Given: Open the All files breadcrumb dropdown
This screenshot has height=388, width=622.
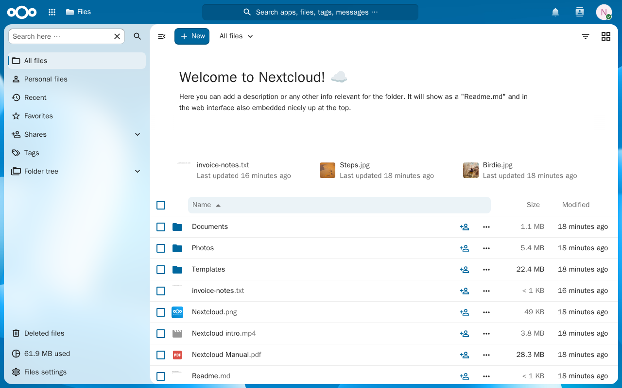Looking at the screenshot, I should (x=236, y=36).
